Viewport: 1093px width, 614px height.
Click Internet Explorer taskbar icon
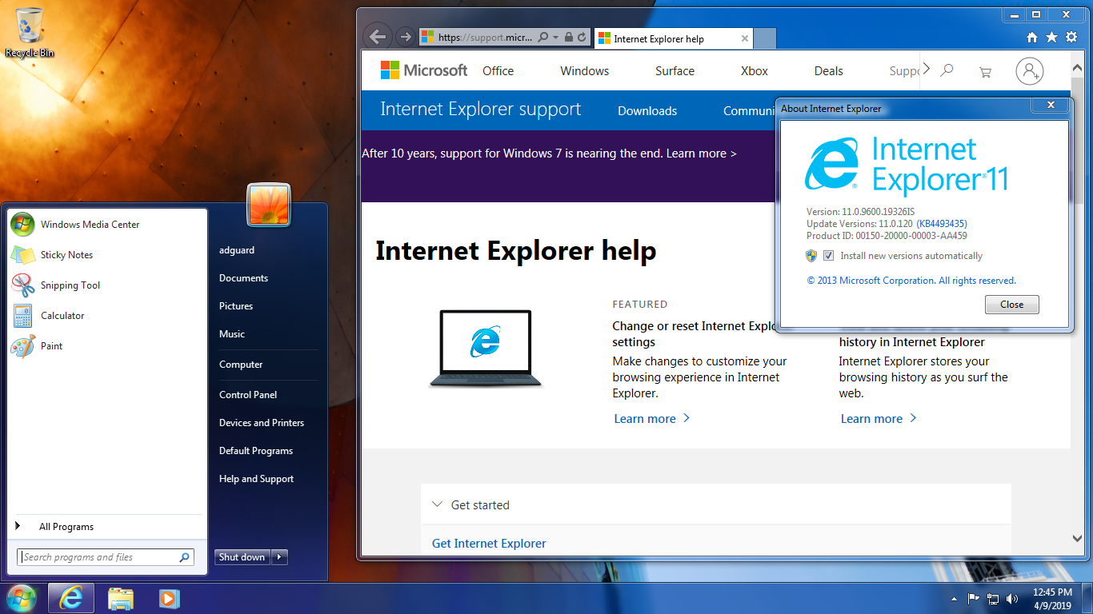click(71, 598)
